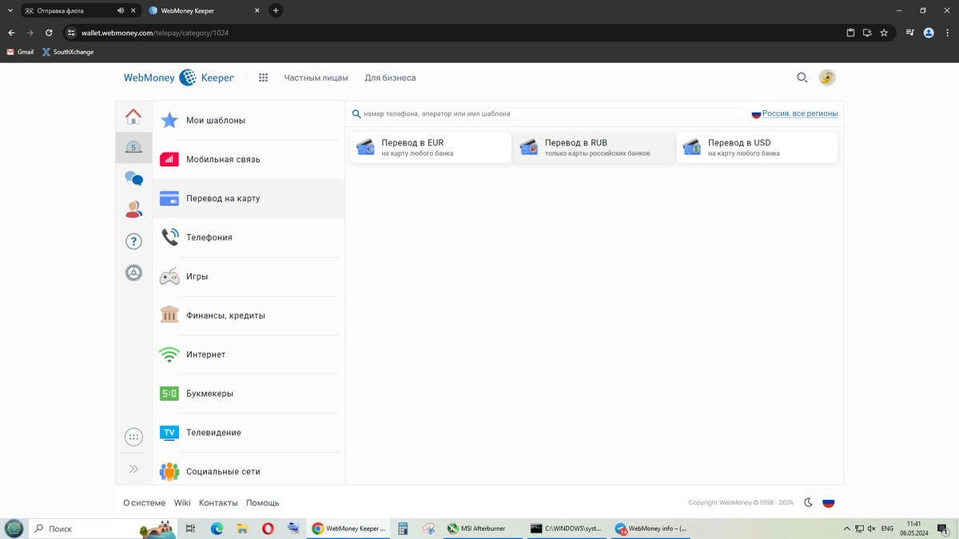Open the help question mark sidebar icon
This screenshot has height=539, width=959.
[x=133, y=241]
